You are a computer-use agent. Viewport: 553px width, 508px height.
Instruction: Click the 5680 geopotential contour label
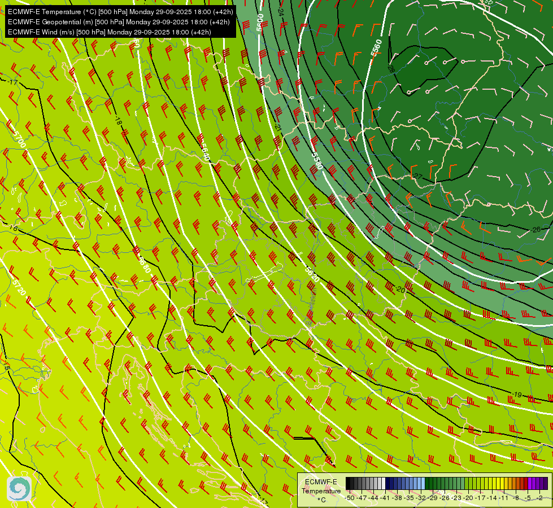click(144, 264)
